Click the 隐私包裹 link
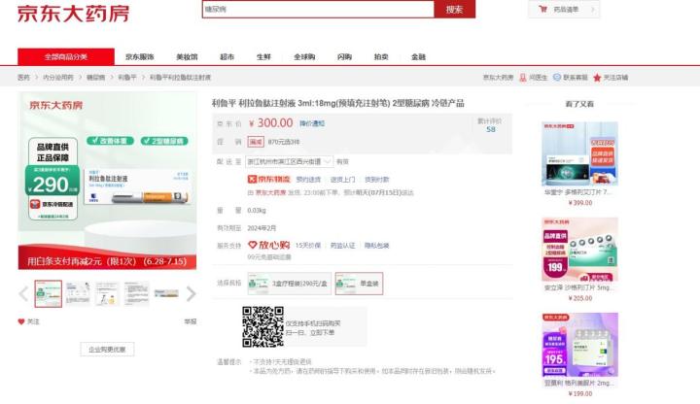700x404 pixels. click(x=377, y=246)
